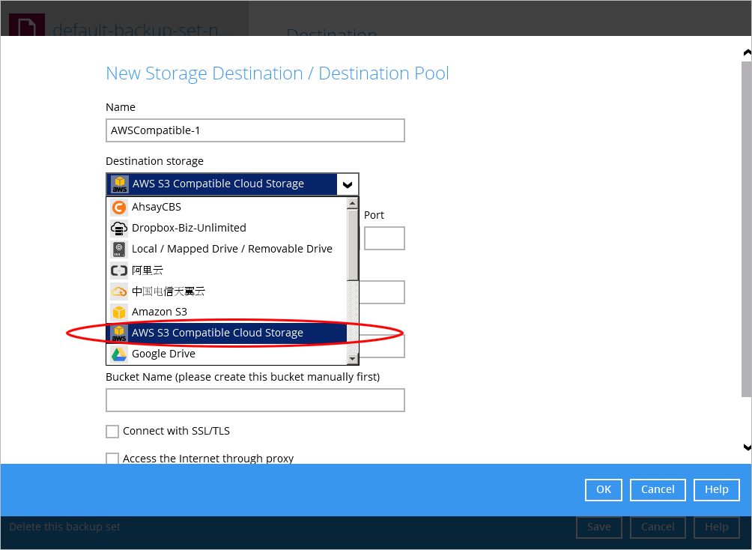The height and width of the screenshot is (550, 752).
Task: Select AhsayCBS from the destination list
Action: pos(226,207)
